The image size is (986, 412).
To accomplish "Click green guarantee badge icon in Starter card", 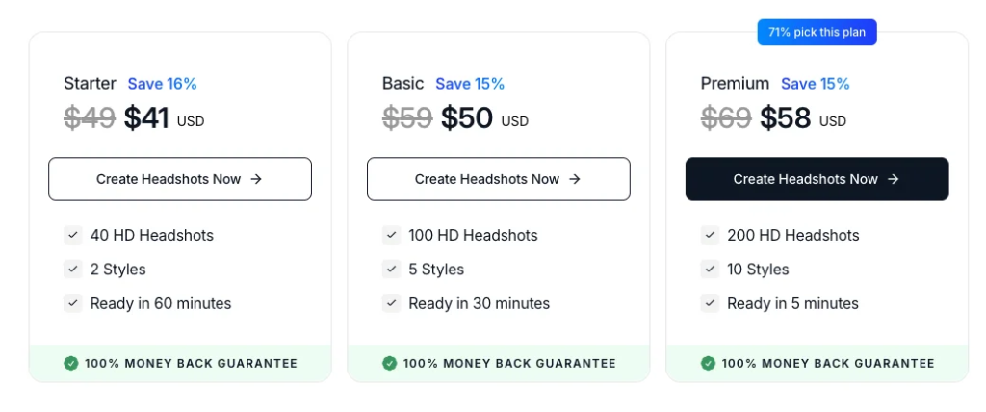I will pyautogui.click(x=71, y=363).
